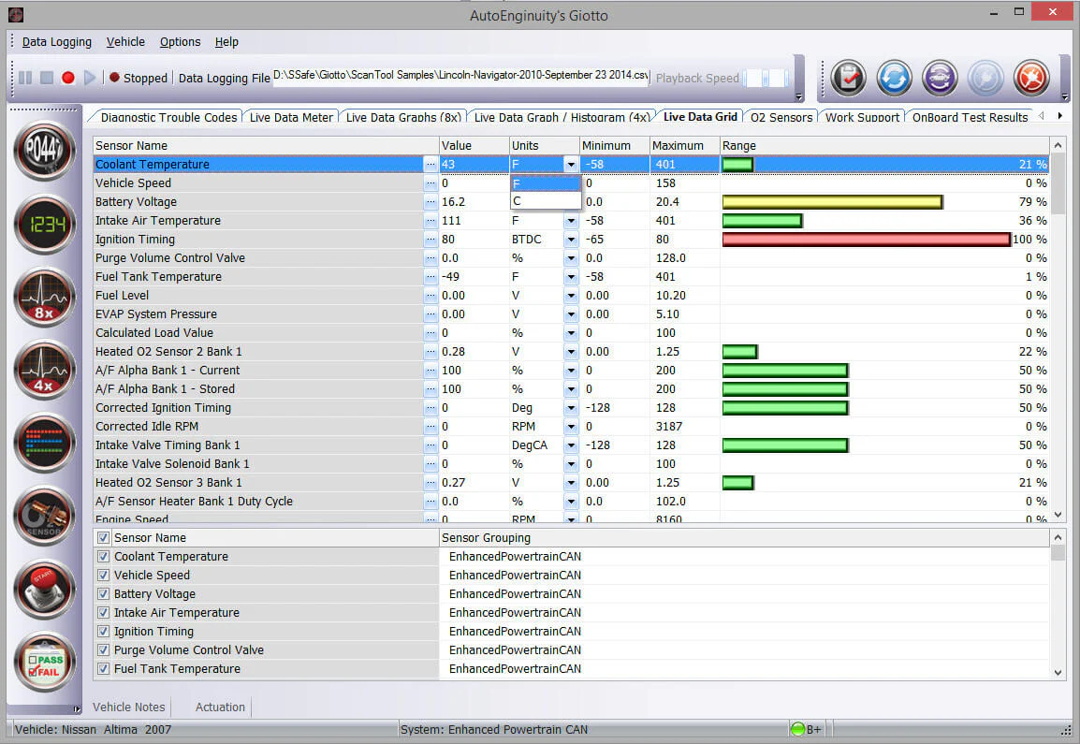
Task: Click the stop data logging button
Action: [x=47, y=78]
